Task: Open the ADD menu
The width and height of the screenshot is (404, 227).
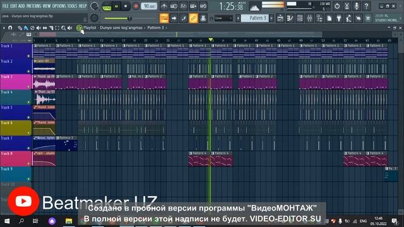Action: [x=21, y=6]
